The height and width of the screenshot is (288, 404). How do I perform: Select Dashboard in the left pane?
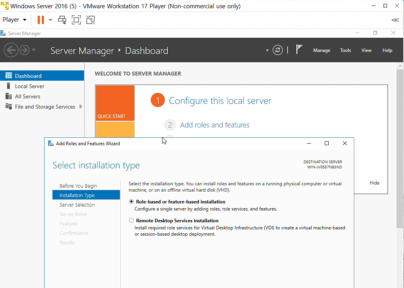point(42,76)
